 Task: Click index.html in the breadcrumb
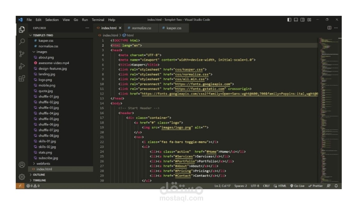pyautogui.click(x=110, y=35)
